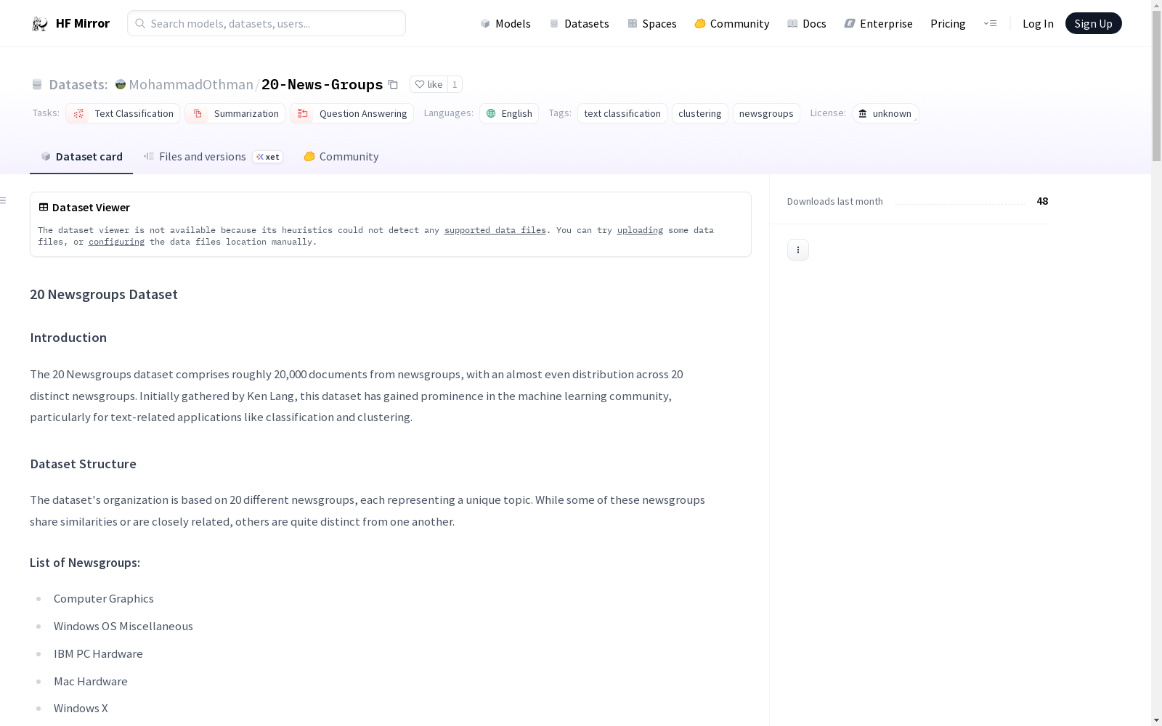Viewport: 1162px width, 726px height.
Task: Click the Windows X list item
Action: [81, 709]
